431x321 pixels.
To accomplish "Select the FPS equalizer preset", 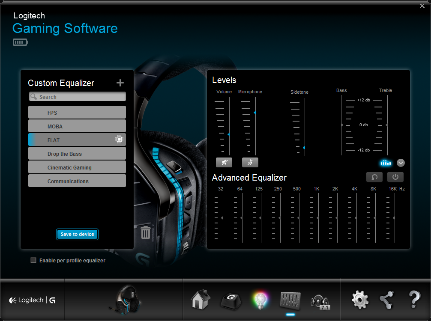I will click(77, 113).
